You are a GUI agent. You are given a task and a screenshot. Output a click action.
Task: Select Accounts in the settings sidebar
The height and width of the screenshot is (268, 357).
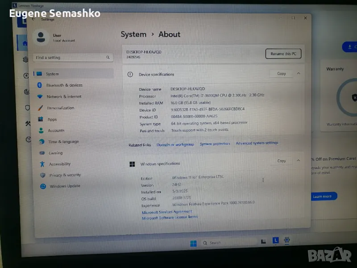[x=56, y=130]
